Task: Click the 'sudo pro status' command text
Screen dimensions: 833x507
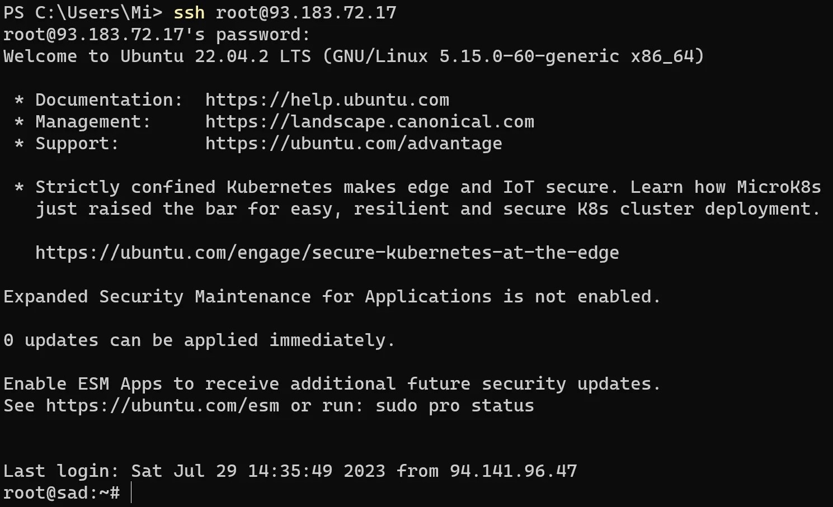Action: point(454,406)
